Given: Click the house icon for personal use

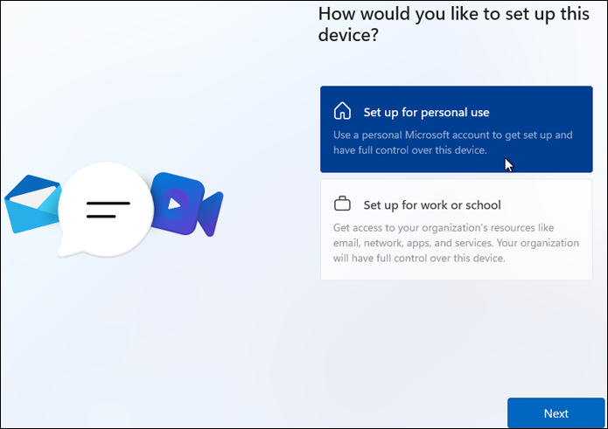Looking at the screenshot, I should tap(343, 112).
